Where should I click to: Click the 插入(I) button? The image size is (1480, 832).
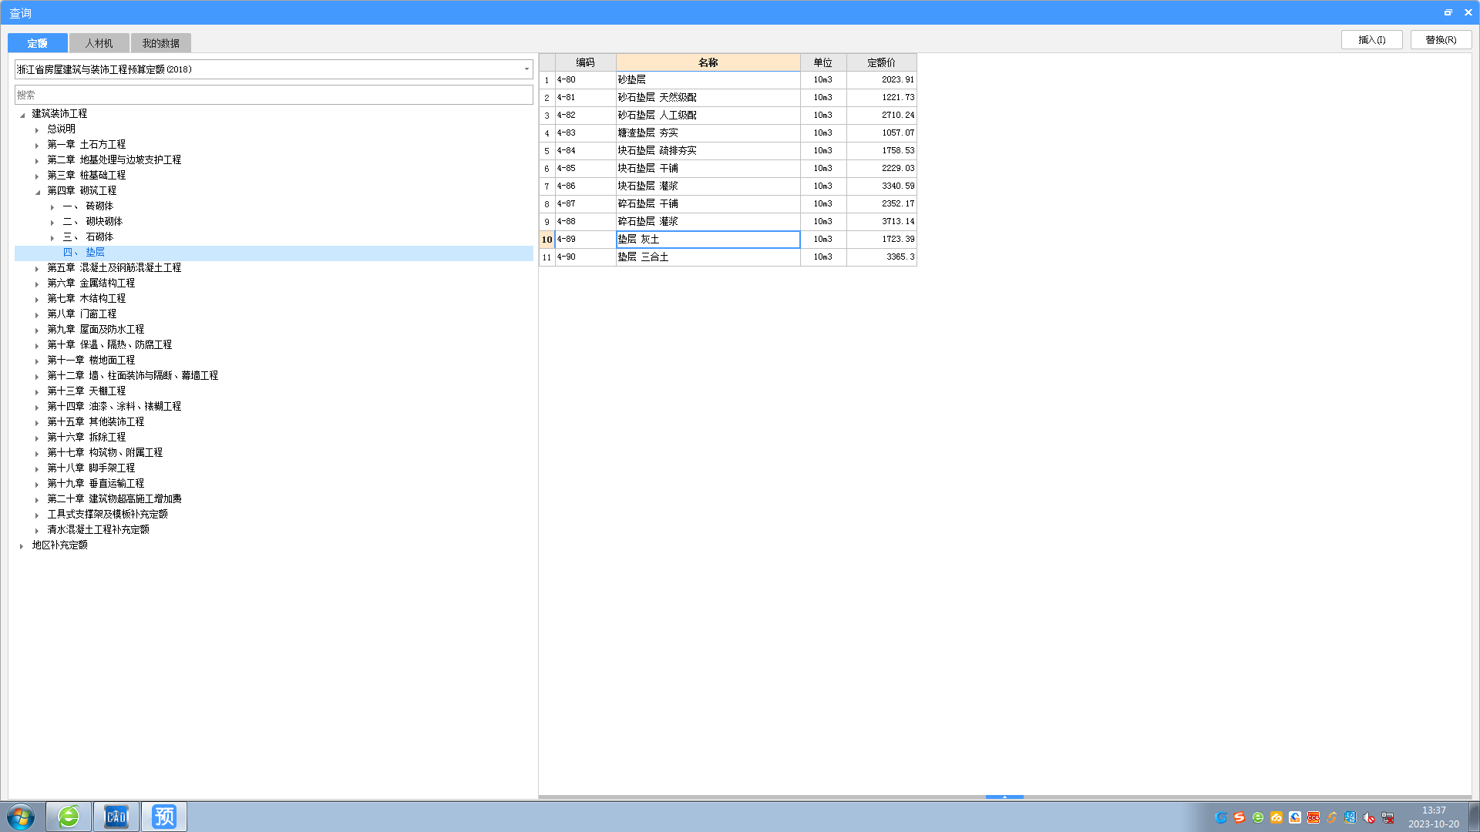pos(1371,39)
